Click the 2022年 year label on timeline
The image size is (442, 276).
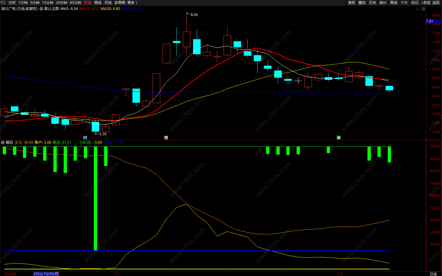click(x=11, y=274)
